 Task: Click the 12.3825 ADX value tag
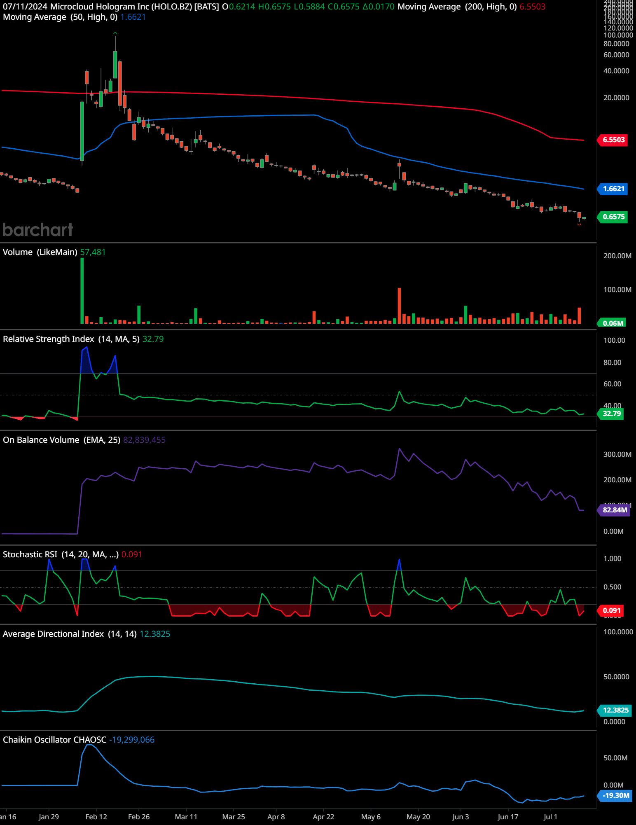click(614, 710)
